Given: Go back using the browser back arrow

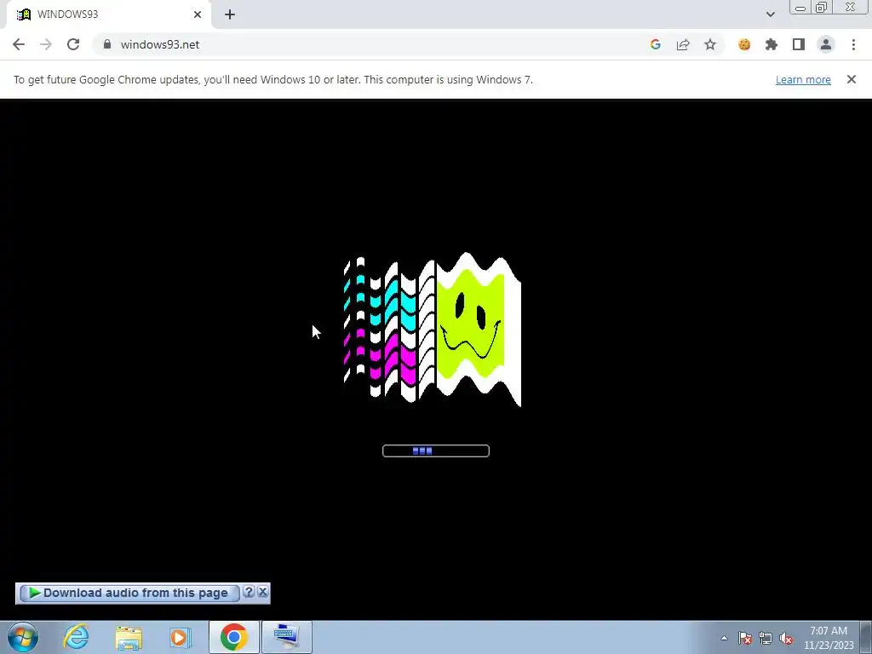Looking at the screenshot, I should coord(19,44).
